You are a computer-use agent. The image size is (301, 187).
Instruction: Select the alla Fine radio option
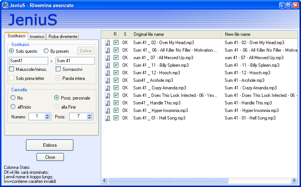click(57, 107)
